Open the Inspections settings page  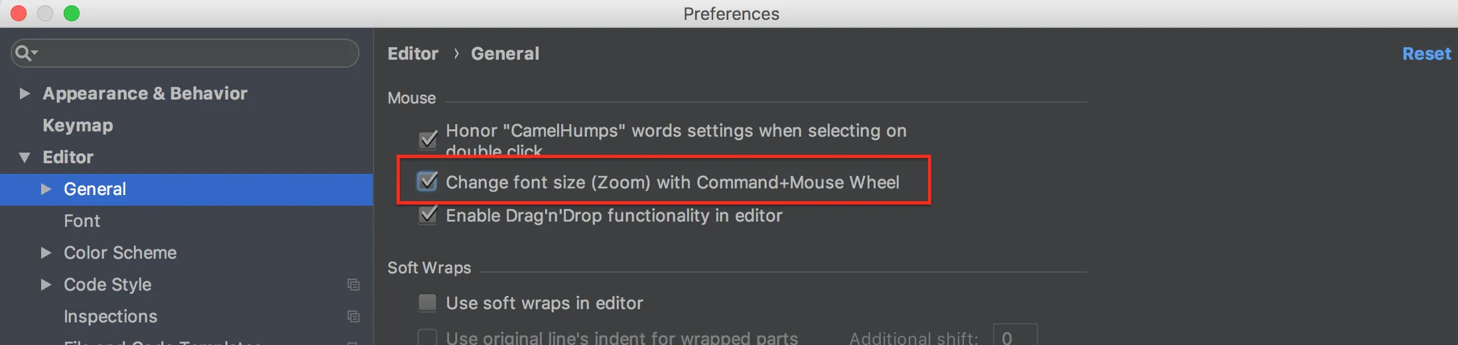click(x=110, y=316)
